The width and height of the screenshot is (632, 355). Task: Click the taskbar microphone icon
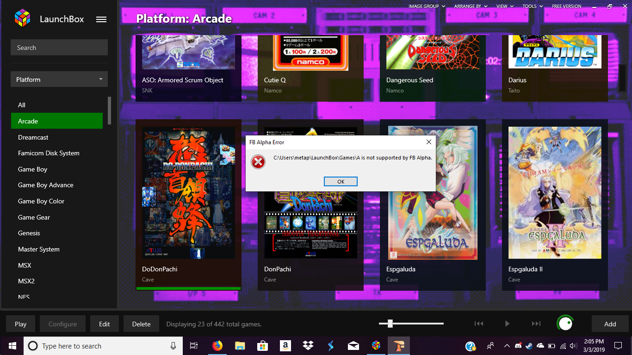(x=173, y=346)
